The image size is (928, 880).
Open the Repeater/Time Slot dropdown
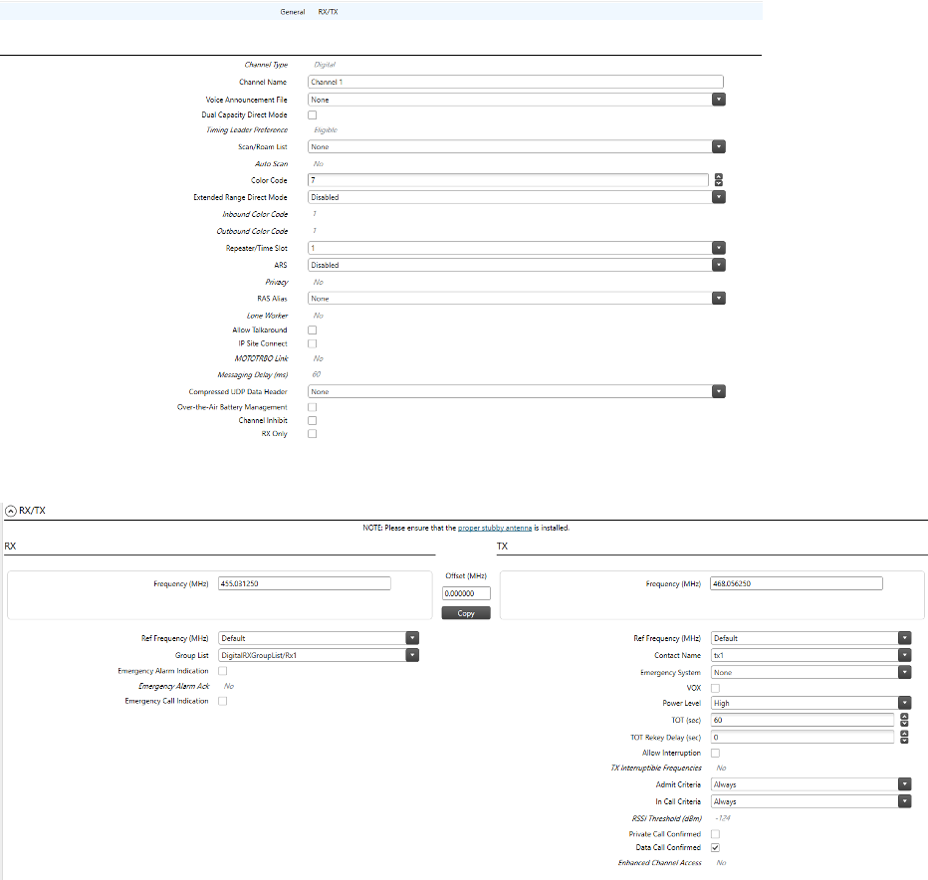[x=719, y=247]
